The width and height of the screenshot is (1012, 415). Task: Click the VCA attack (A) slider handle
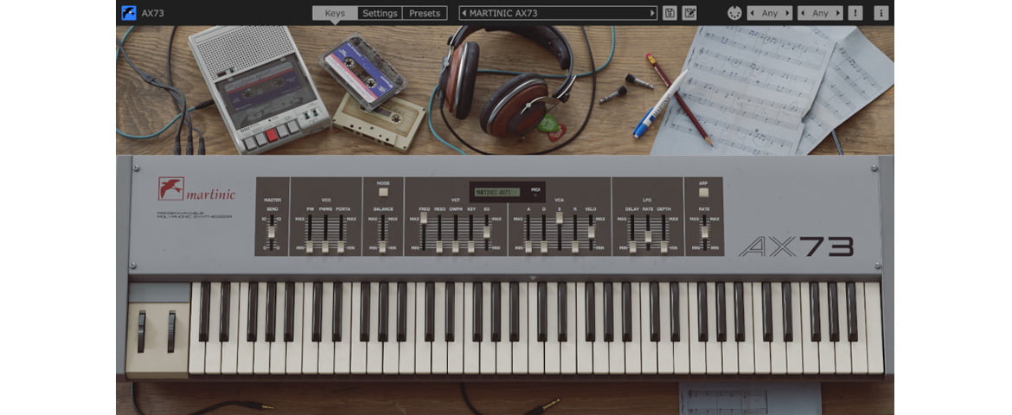pos(528,246)
